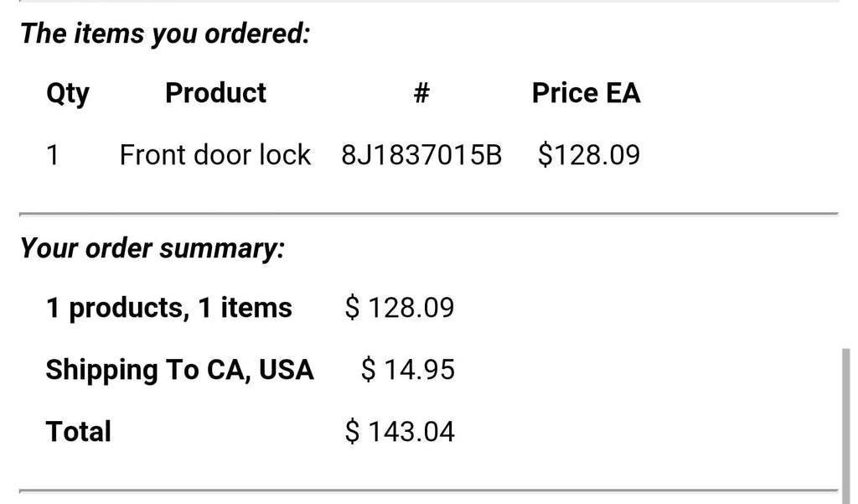Click the # column header
The height and width of the screenshot is (504, 858).
(421, 92)
